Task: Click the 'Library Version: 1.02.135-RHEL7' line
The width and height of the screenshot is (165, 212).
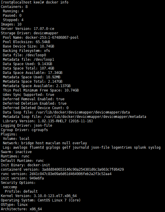Action: [x=48, y=121]
